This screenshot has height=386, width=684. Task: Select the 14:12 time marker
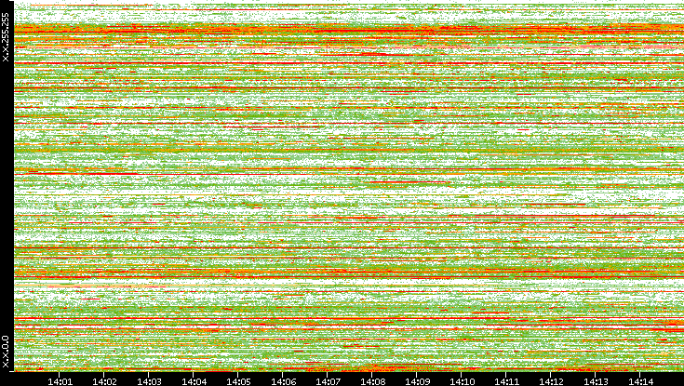(x=552, y=380)
